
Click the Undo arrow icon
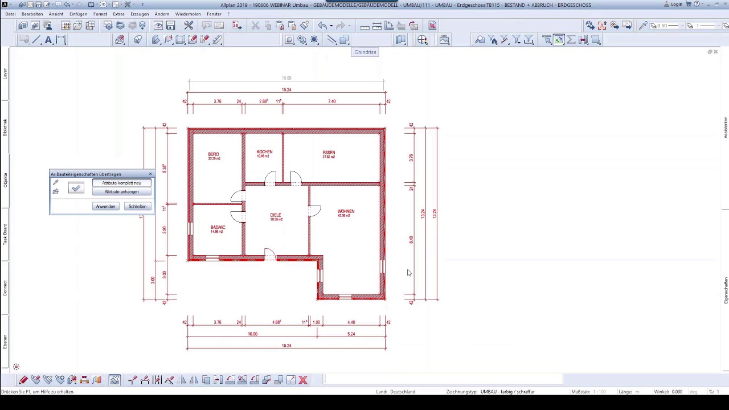pos(322,26)
